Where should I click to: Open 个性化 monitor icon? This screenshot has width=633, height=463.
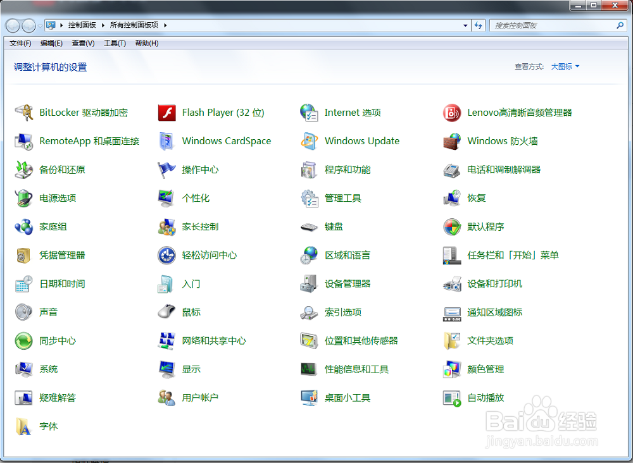166,198
